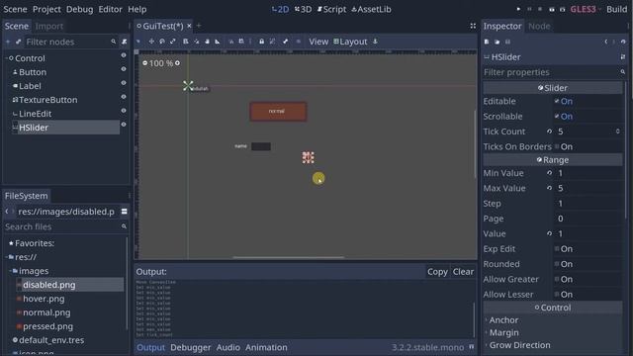The image size is (633, 356).
Task: Select the Move Mode tool
Action: [151, 42]
